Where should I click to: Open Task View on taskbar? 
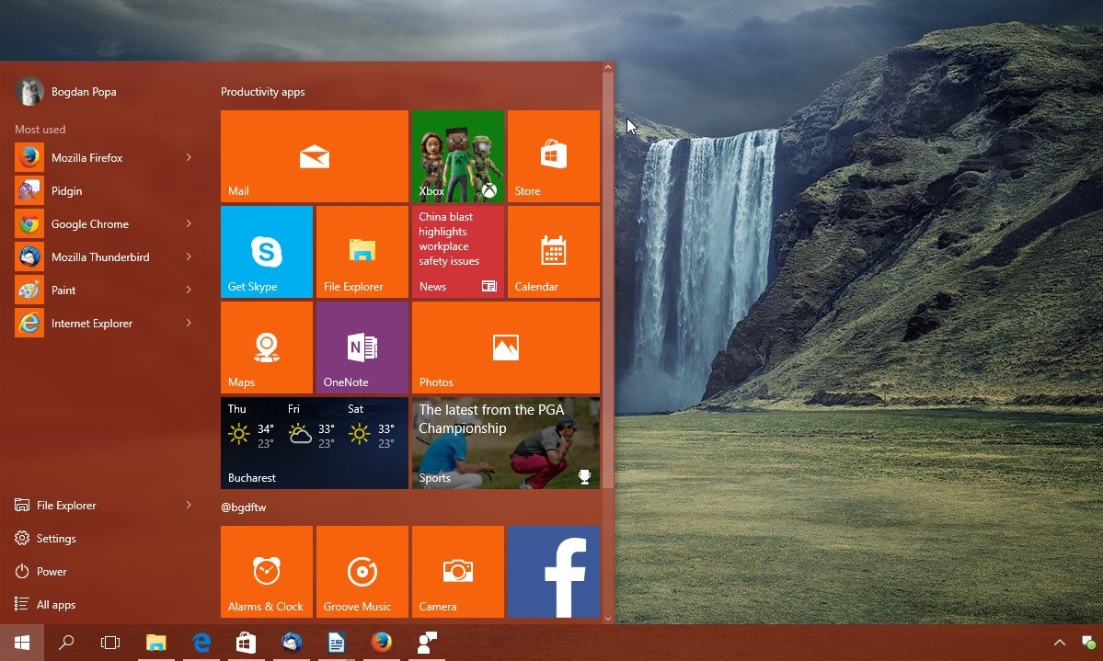click(x=110, y=643)
